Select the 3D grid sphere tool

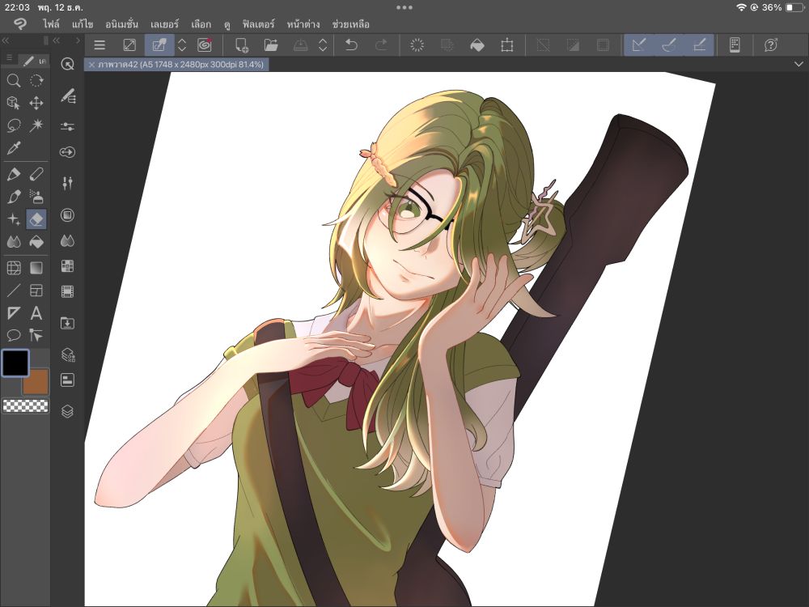[x=14, y=268]
